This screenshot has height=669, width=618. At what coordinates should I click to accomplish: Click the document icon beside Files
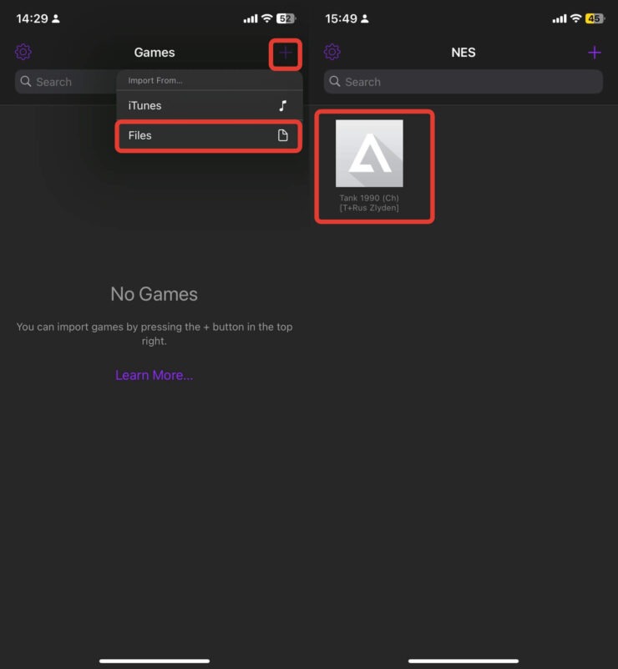(x=282, y=135)
